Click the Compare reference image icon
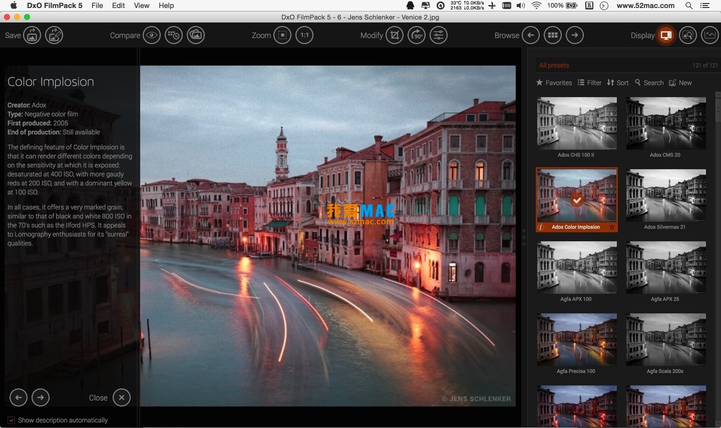721x428 pixels. [x=196, y=35]
